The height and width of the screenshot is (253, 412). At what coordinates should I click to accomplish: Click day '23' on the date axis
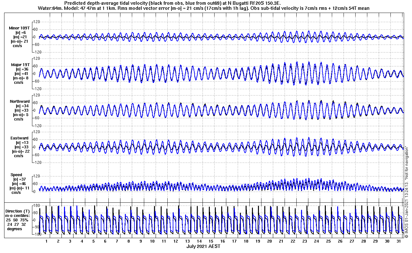coord(305,241)
